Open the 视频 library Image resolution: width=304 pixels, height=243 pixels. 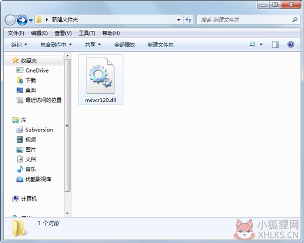pyautogui.click(x=30, y=140)
